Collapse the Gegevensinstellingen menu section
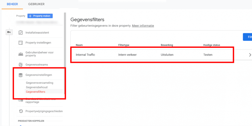 [39, 75]
